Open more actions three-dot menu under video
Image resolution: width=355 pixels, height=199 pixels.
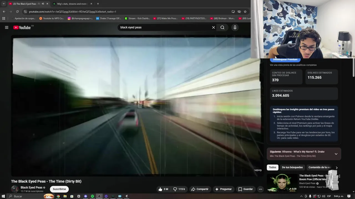click(260, 189)
